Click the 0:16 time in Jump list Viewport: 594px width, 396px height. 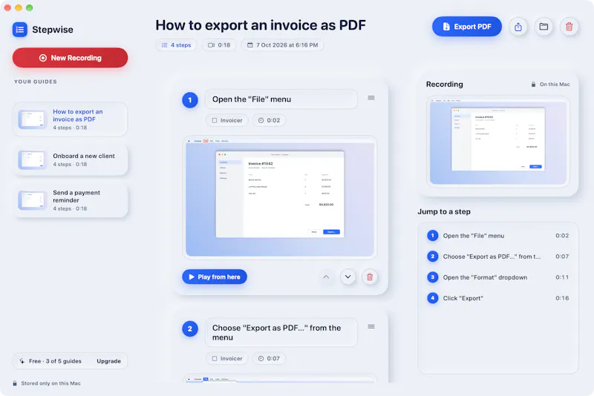(x=562, y=298)
